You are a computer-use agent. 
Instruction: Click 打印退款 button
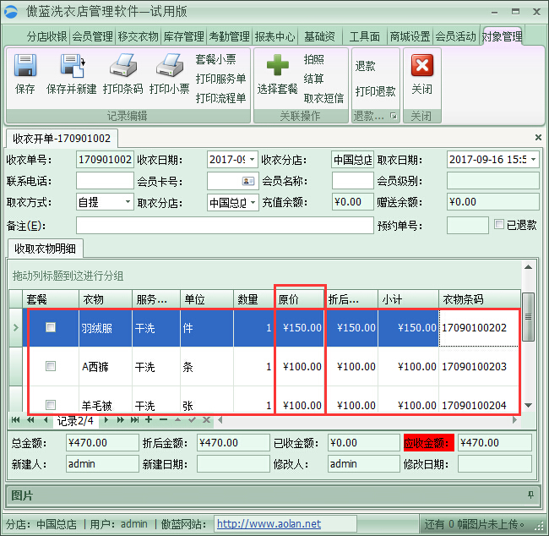click(x=375, y=91)
